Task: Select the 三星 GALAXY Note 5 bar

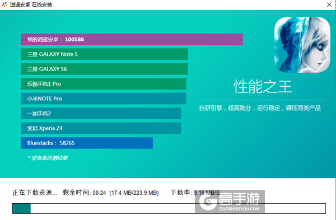Action: tap(104, 54)
